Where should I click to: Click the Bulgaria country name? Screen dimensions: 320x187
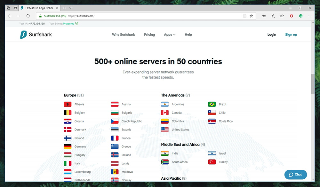(127, 113)
